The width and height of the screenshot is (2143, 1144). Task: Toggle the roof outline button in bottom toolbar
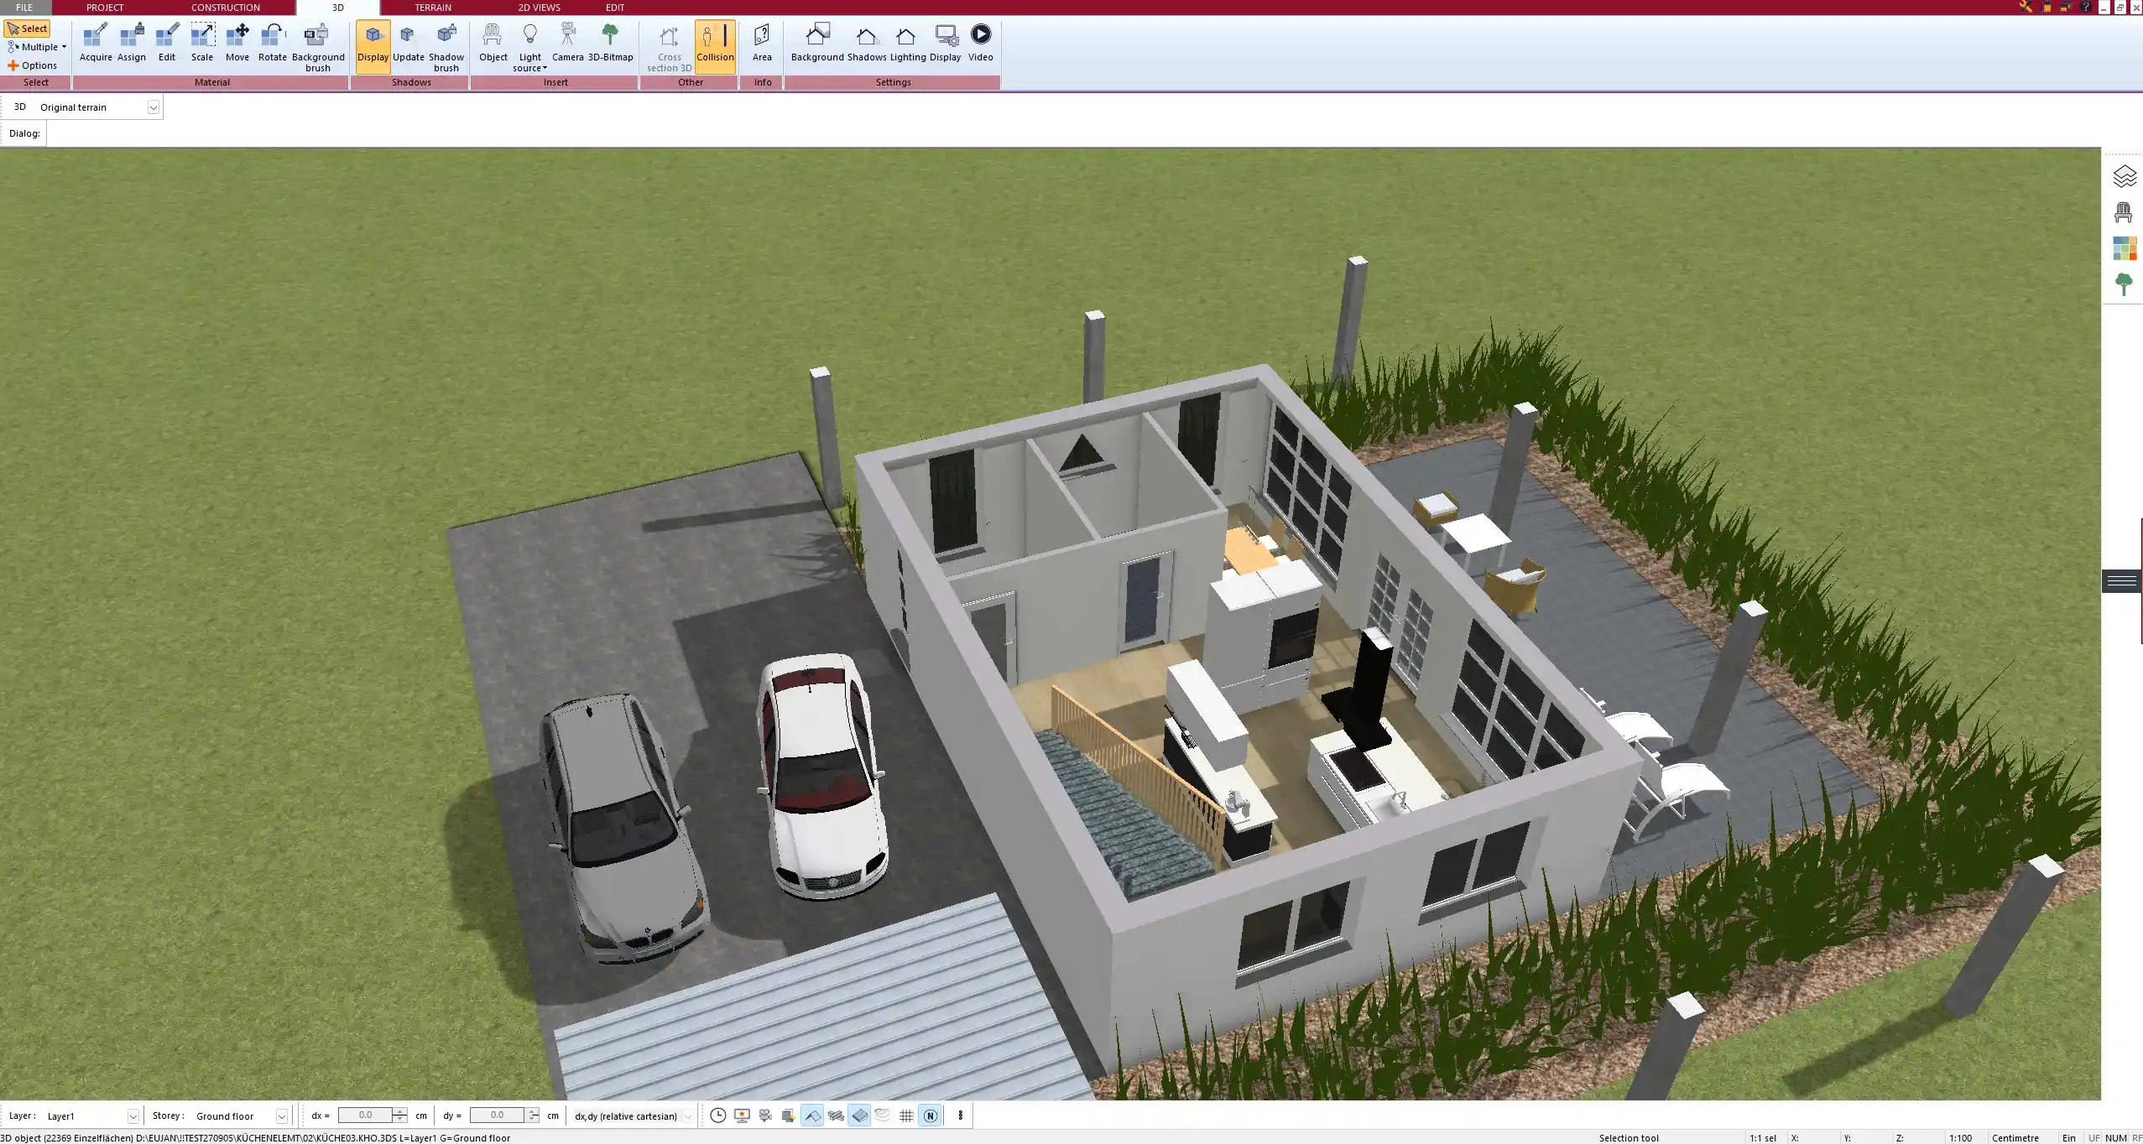(812, 1115)
